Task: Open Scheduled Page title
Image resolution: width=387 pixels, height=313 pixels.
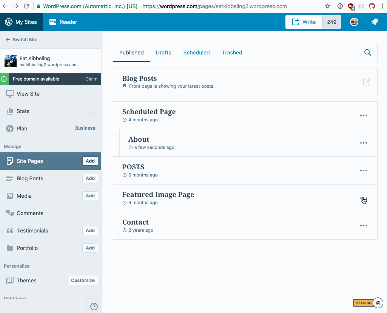Action: 149,112
